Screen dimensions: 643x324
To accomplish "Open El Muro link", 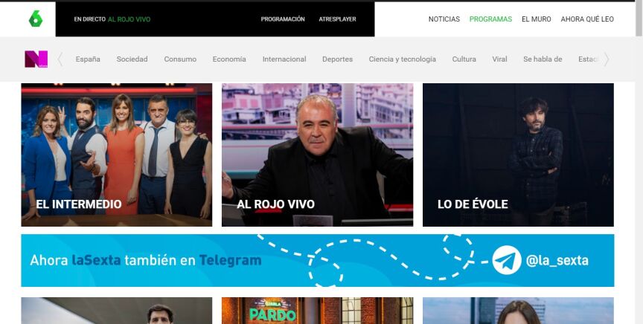I will tap(536, 19).
